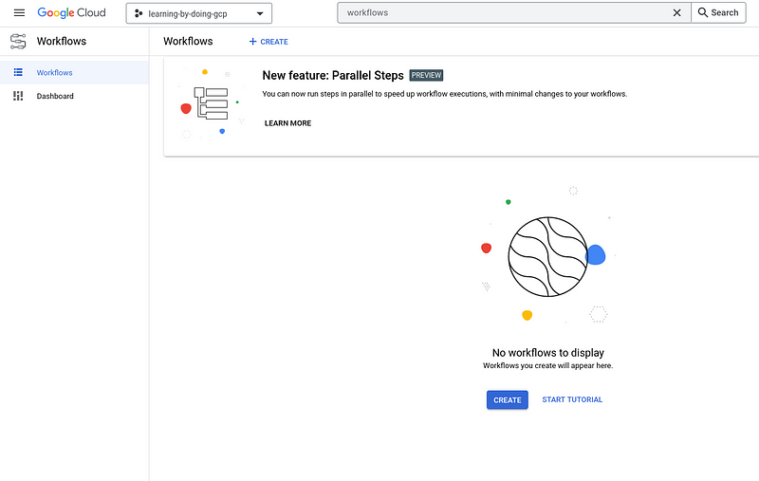Click the blue CREATE button below empty state
This screenshot has width=759, height=481.
coord(508,400)
